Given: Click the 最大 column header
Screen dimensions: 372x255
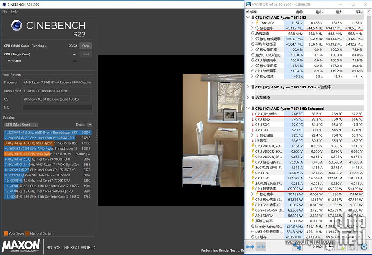Looking at the screenshot, I should click(x=334, y=12).
